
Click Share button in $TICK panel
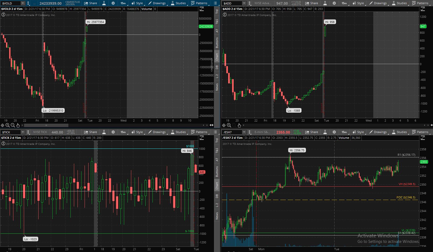coord(90,132)
